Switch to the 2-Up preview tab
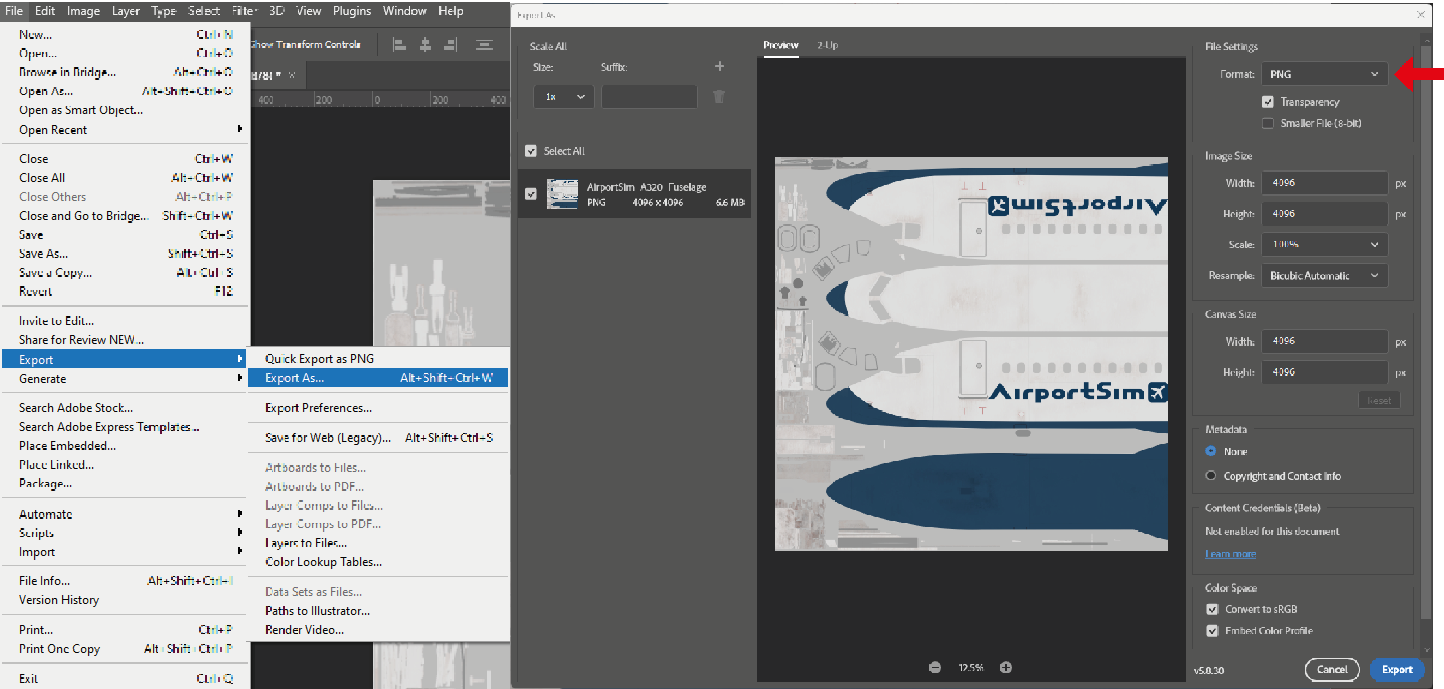 [x=827, y=45]
